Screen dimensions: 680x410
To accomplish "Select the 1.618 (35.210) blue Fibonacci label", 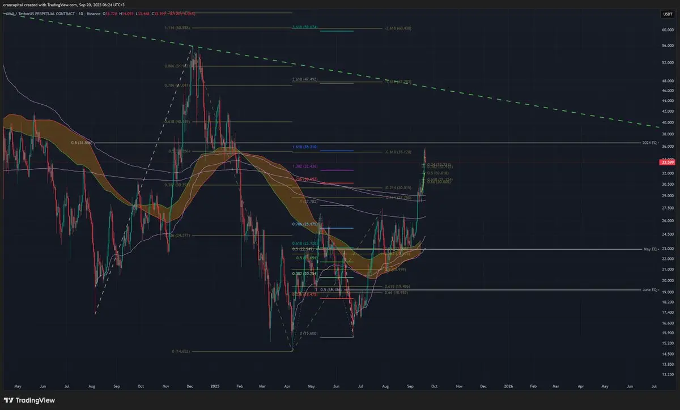I will (x=306, y=147).
